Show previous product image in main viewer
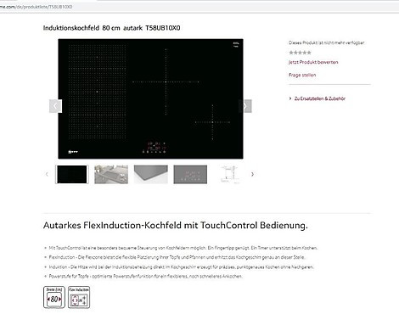399x314 pixels. pyautogui.click(x=55, y=106)
